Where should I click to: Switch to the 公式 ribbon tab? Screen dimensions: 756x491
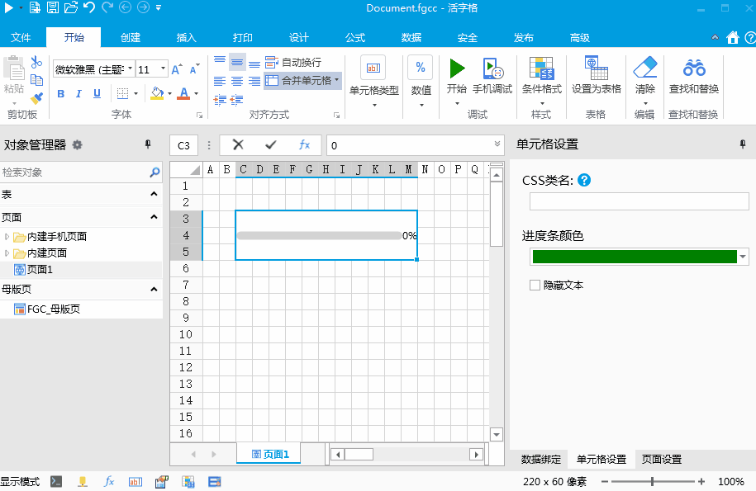coord(354,38)
